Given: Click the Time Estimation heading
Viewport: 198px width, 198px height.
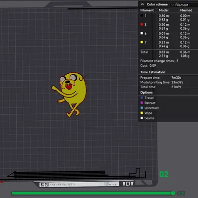Looking at the screenshot, I should [153, 72].
